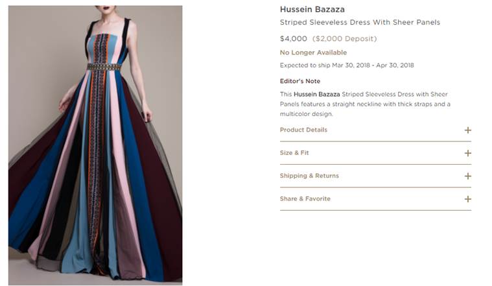Expand the Shipping & Returns section label
492x286 pixels.
tap(309, 176)
